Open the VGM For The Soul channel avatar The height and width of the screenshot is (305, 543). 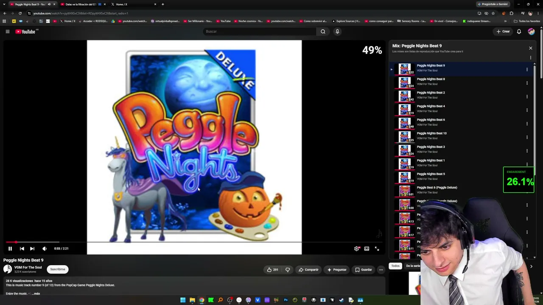coord(8,269)
